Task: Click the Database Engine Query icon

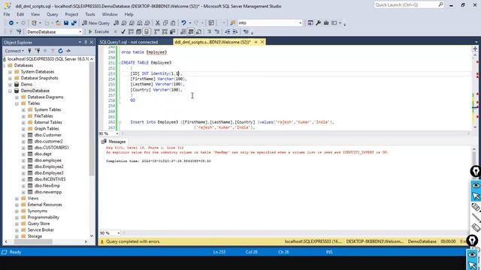Action: coord(116,23)
